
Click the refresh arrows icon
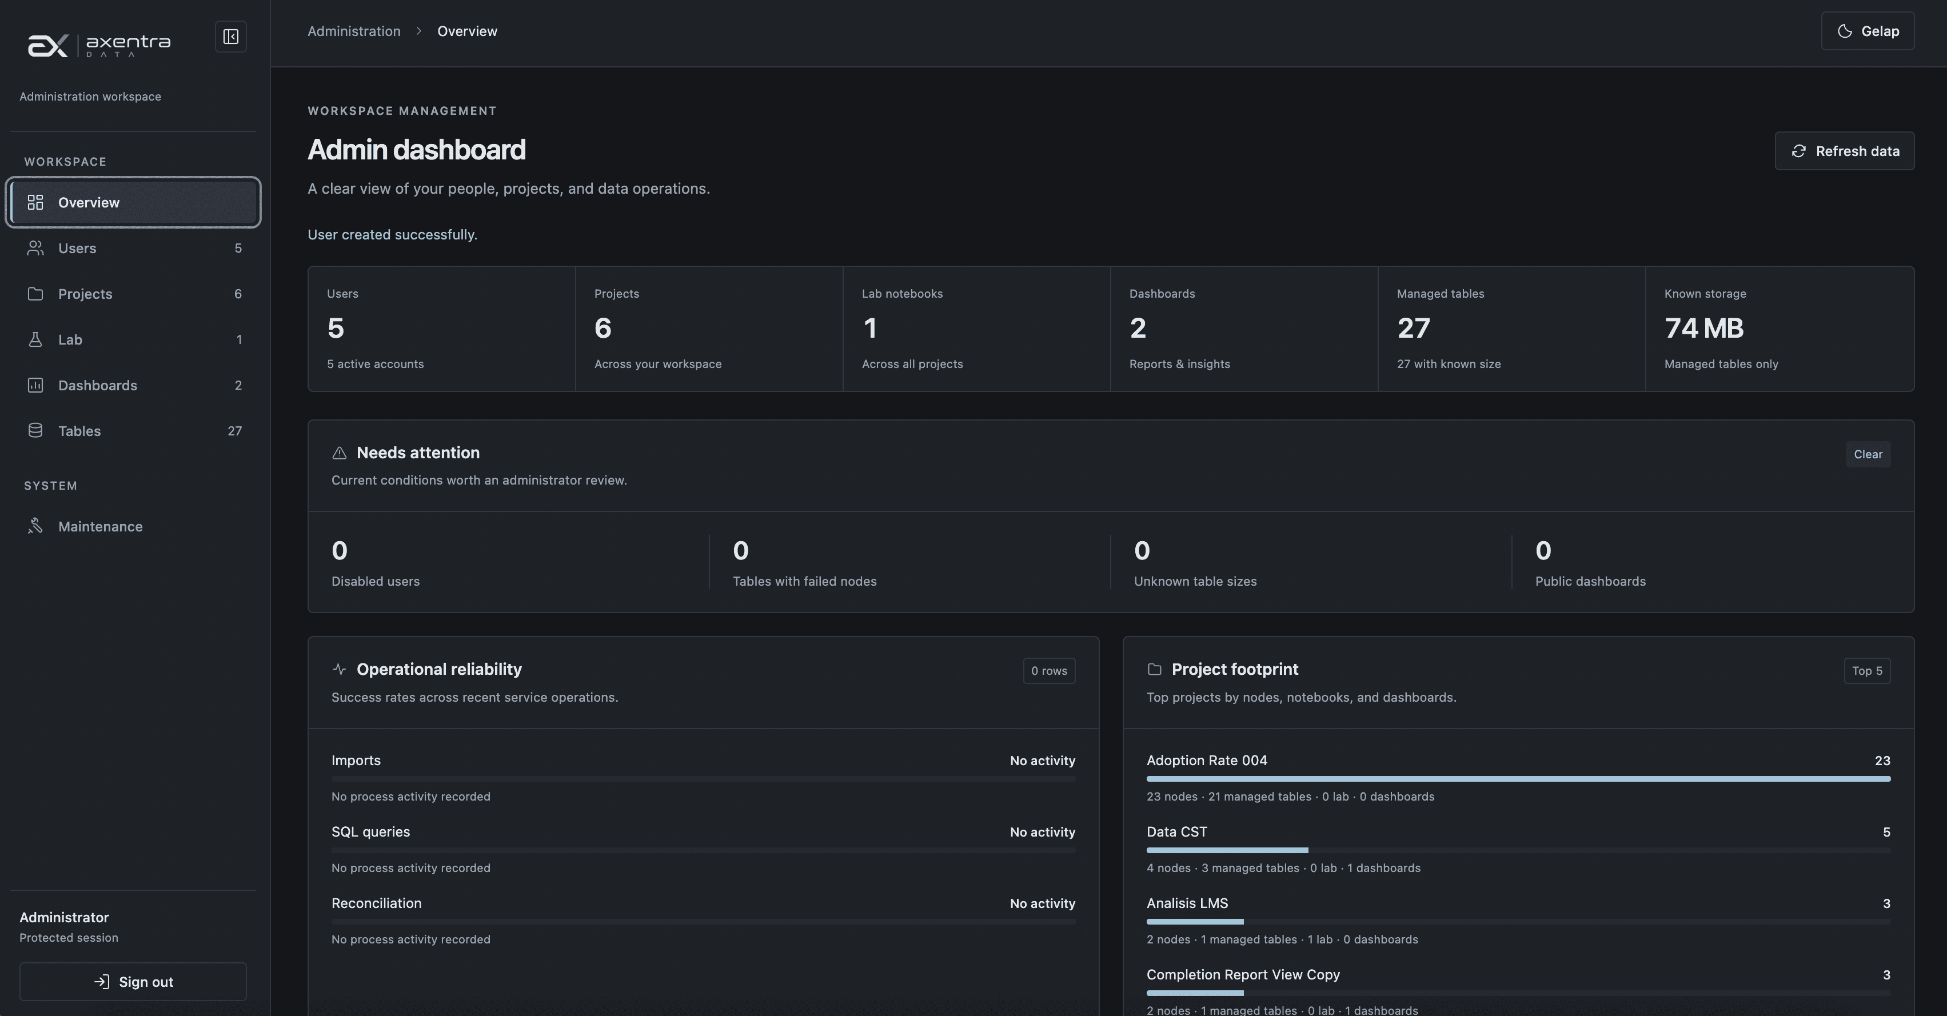tap(1799, 151)
